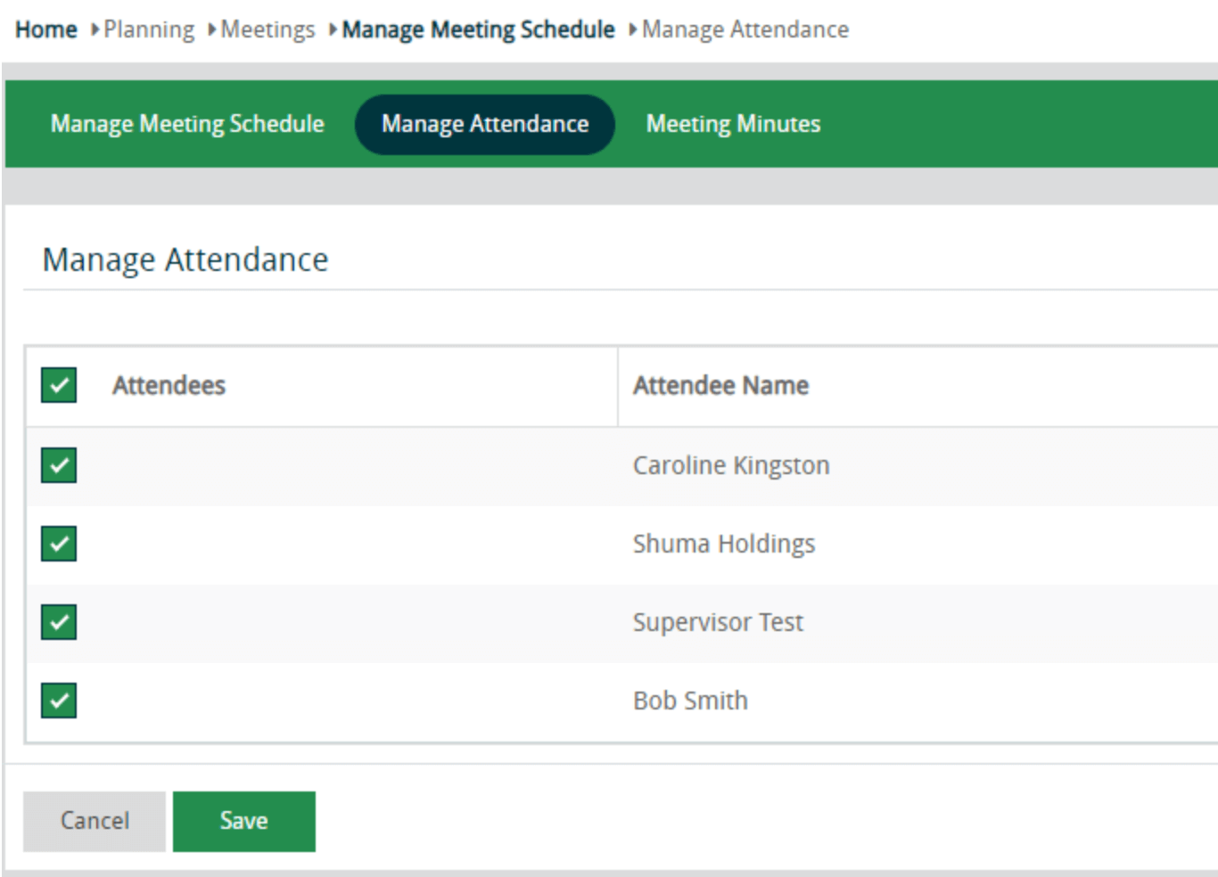Click the Bob Smith row name
Image resolution: width=1218 pixels, height=877 pixels.
point(690,701)
